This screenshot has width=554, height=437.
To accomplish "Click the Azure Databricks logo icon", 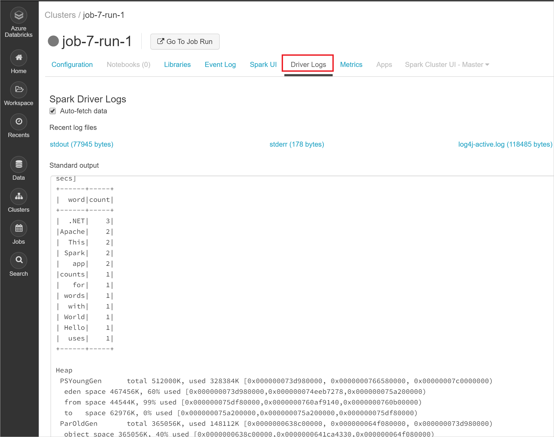I will point(18,15).
